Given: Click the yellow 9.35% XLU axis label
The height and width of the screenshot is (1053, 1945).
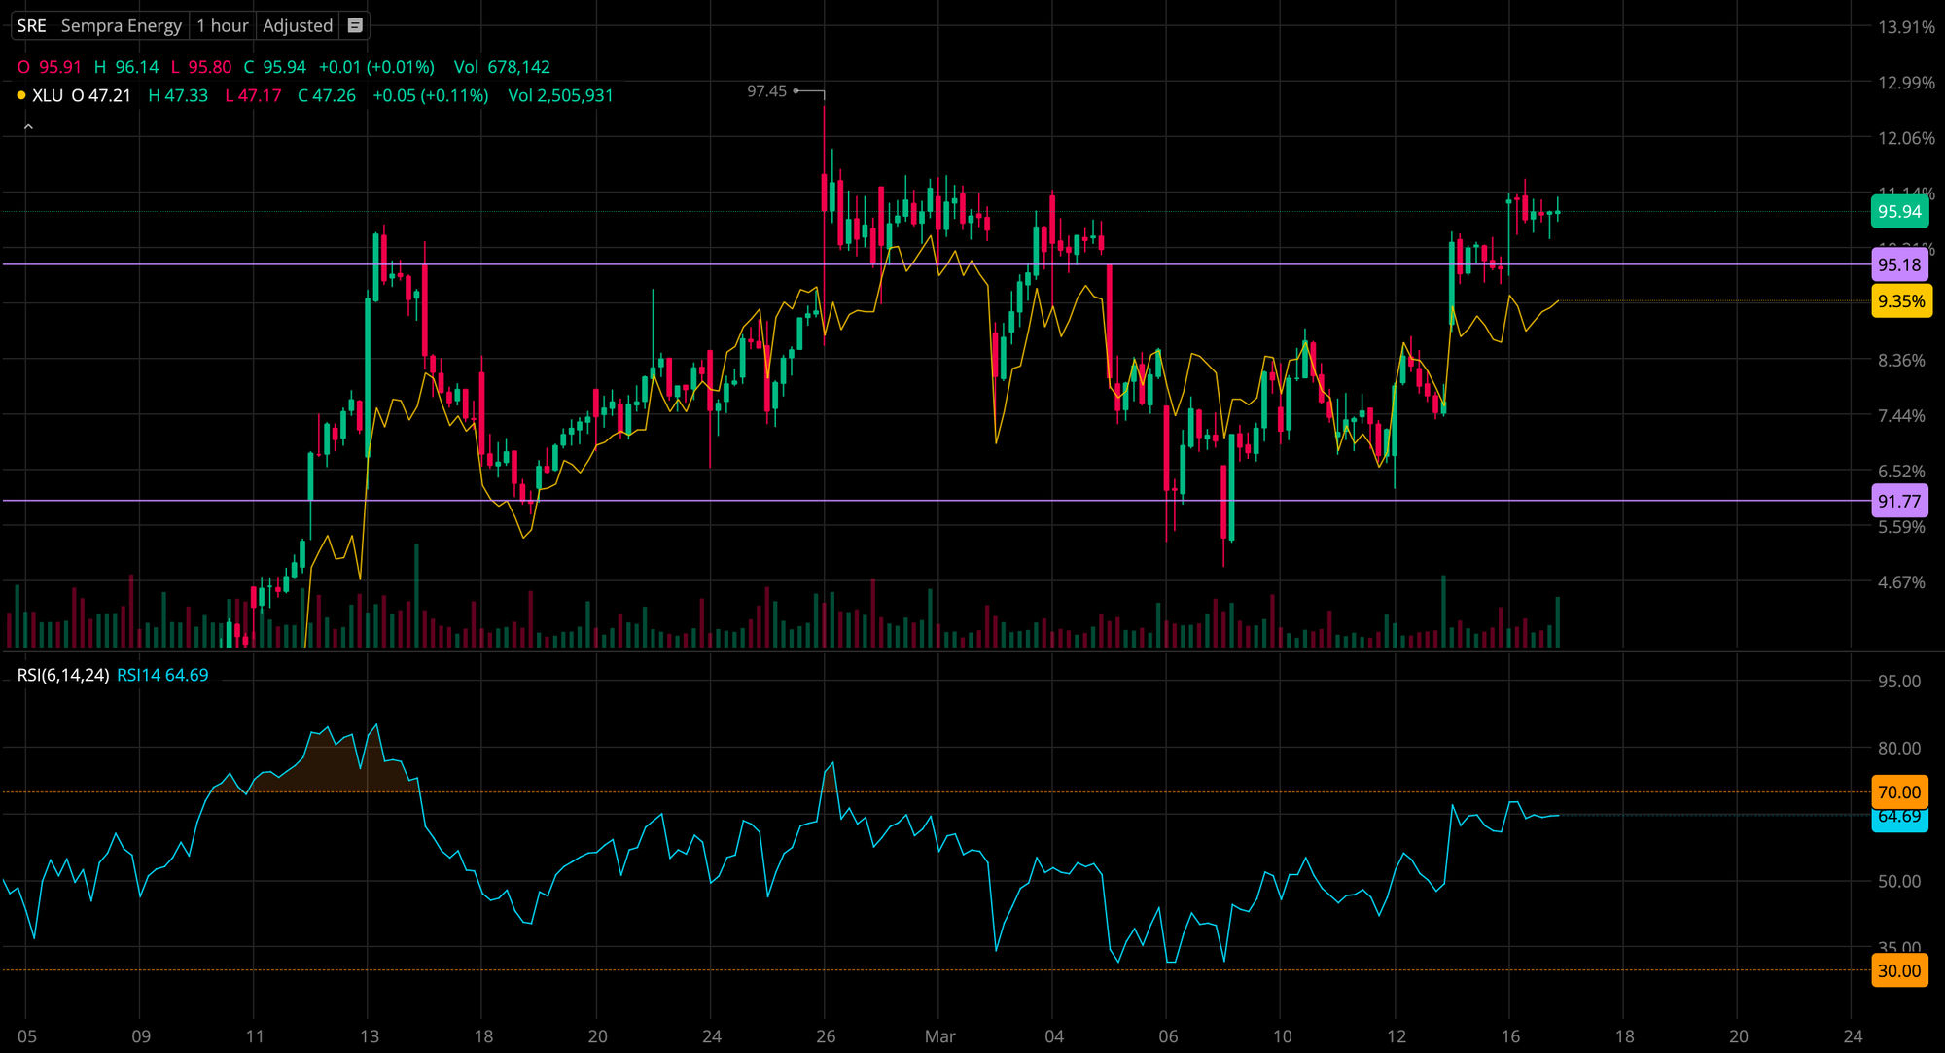Looking at the screenshot, I should pyautogui.click(x=1900, y=301).
